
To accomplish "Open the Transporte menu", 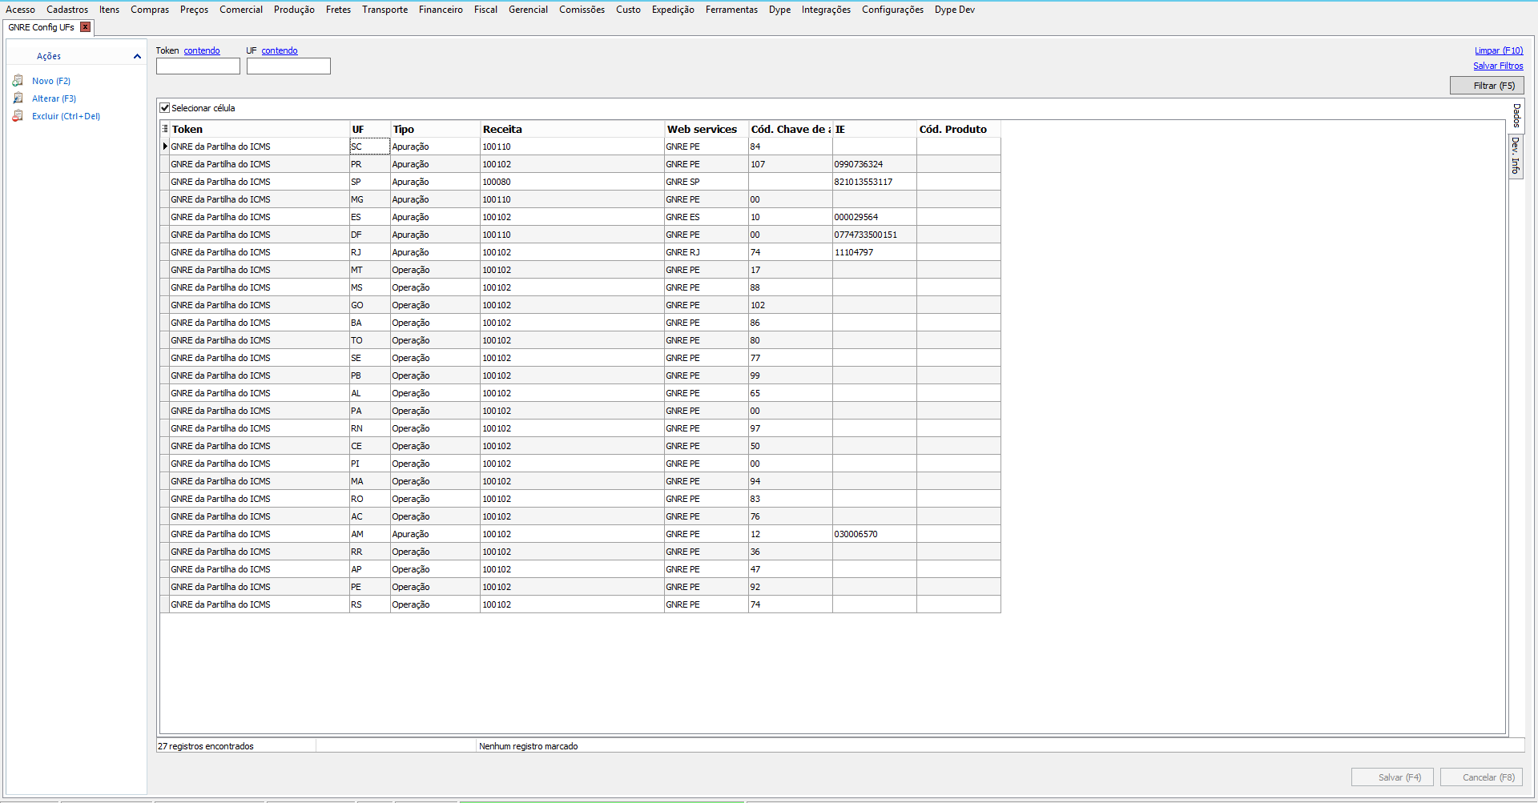I will click(384, 10).
